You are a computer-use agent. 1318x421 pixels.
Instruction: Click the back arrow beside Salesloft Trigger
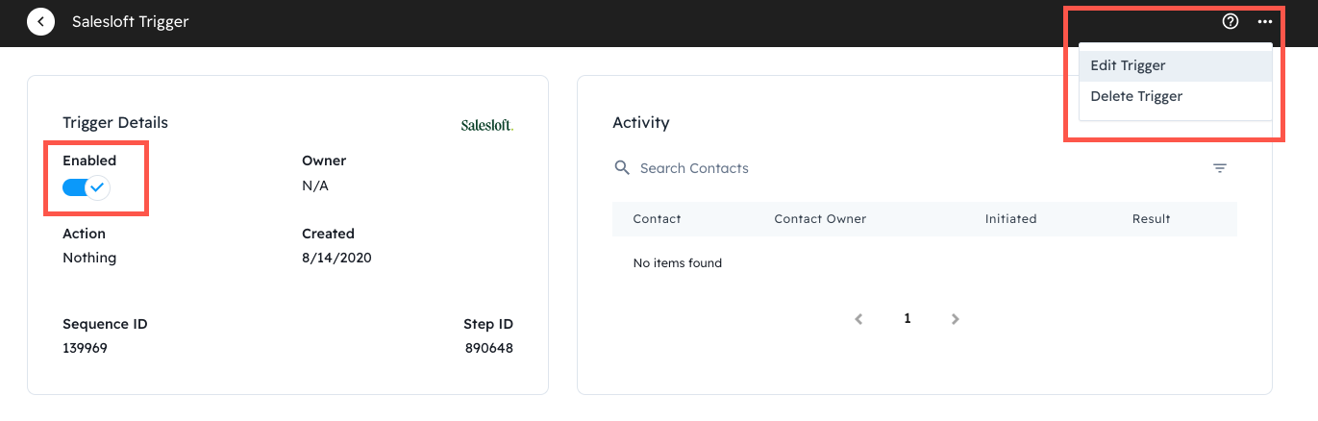pyautogui.click(x=40, y=21)
